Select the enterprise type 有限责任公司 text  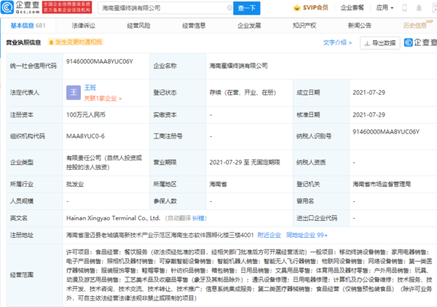104,163
